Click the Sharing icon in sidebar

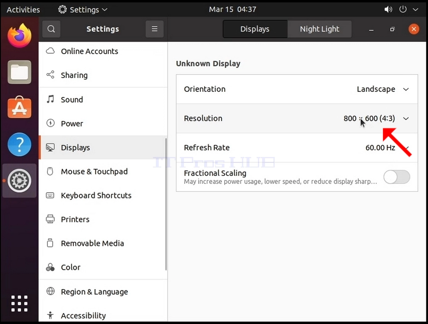(50, 75)
